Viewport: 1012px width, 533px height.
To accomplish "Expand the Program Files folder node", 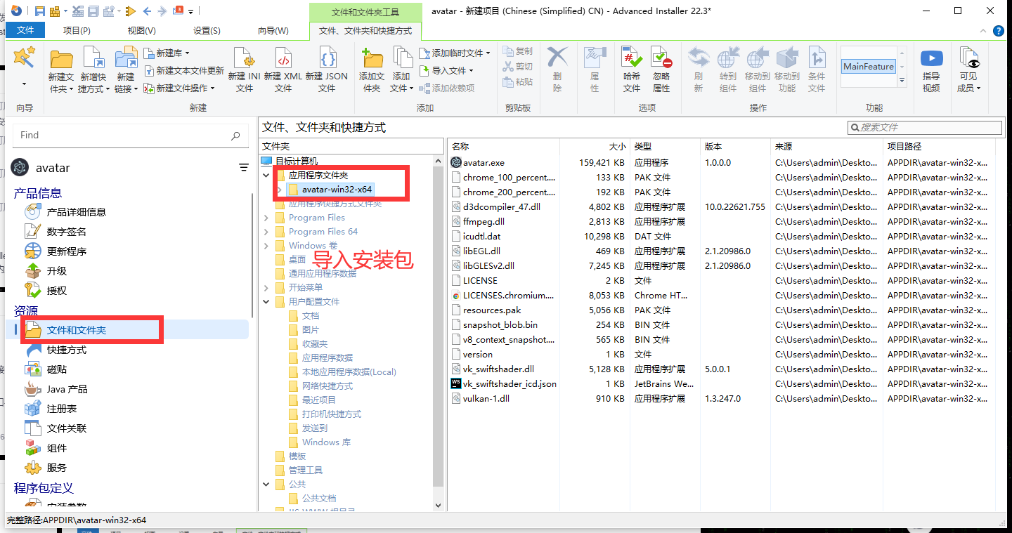I will tap(266, 218).
